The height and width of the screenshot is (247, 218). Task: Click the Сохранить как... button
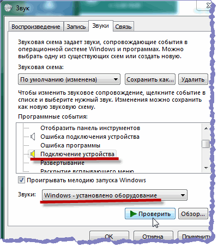click(150, 79)
